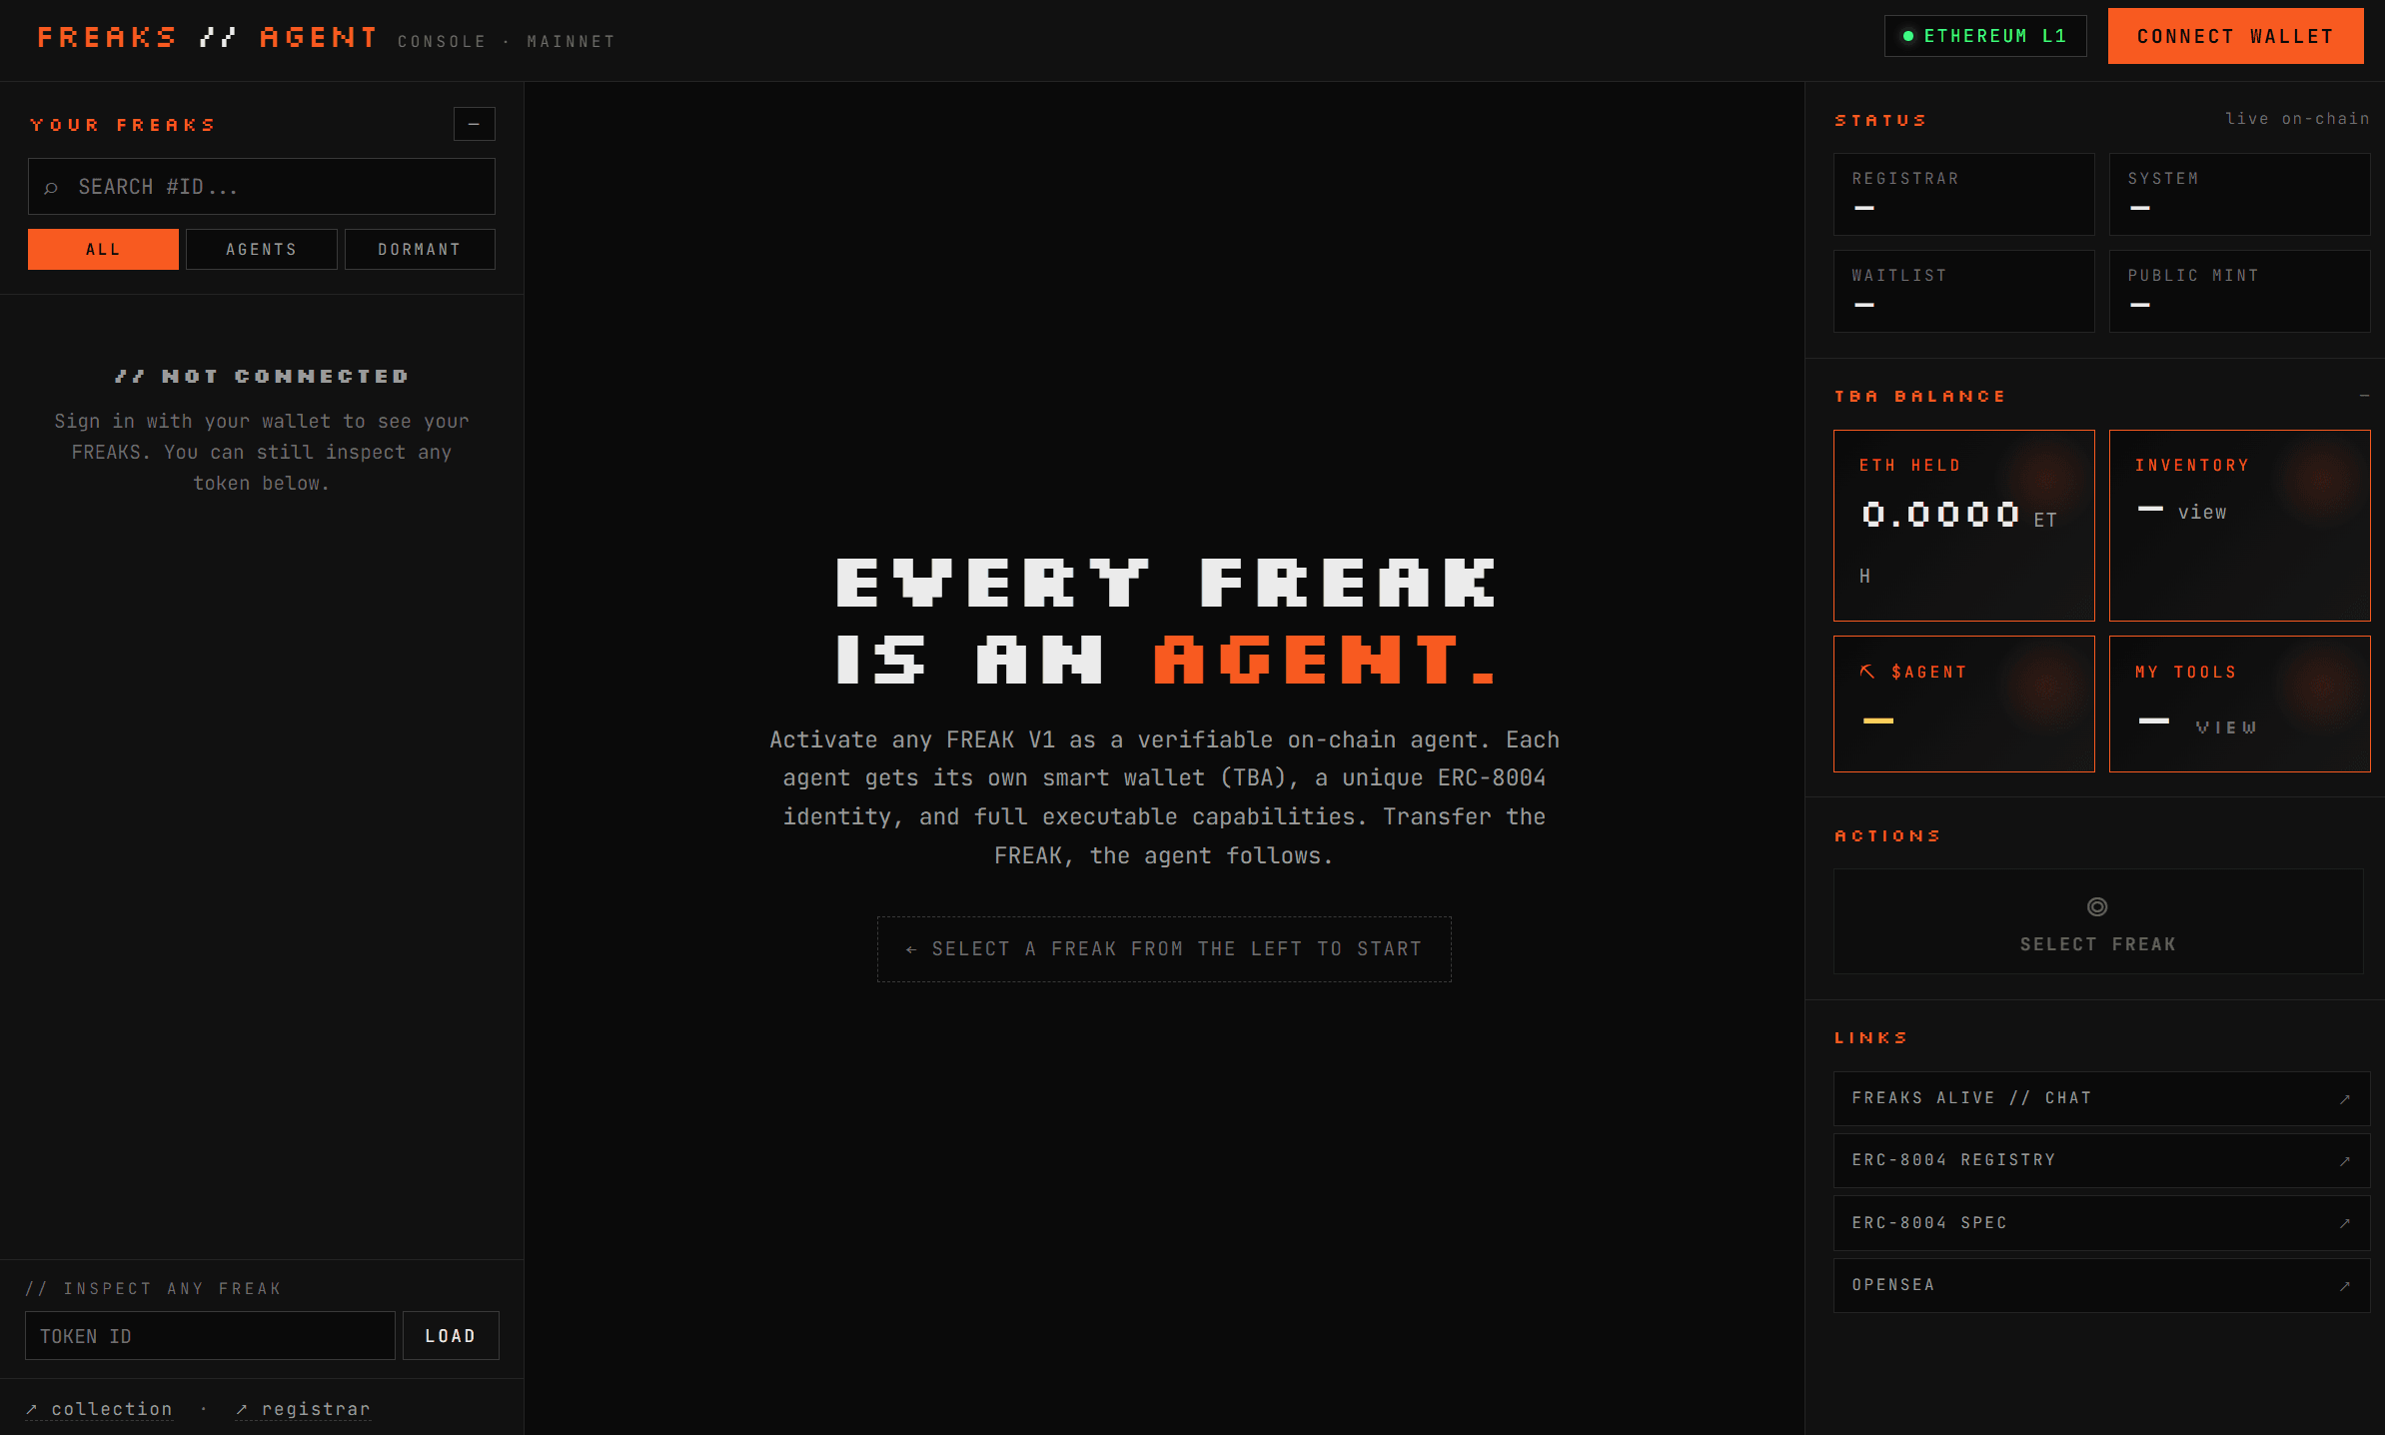
Task: Focus the Search #ID field
Action: [x=262, y=186]
